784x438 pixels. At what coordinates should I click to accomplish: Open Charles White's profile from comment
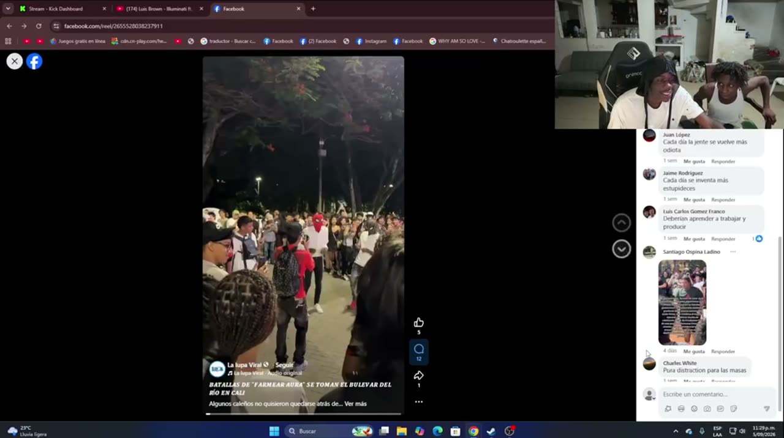pyautogui.click(x=679, y=363)
